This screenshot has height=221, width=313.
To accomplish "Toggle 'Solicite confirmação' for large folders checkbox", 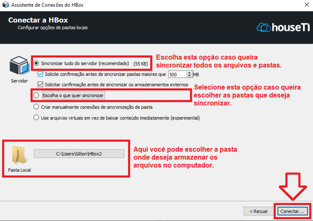I will pos(40,74).
